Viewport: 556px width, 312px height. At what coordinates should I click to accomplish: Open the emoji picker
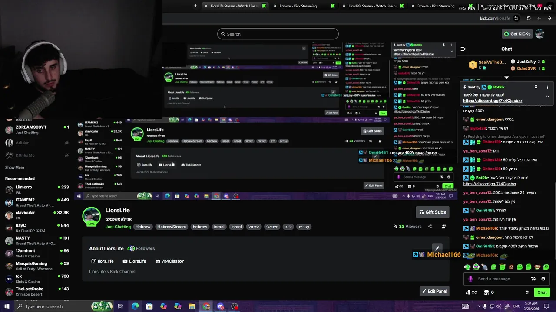(x=543, y=279)
